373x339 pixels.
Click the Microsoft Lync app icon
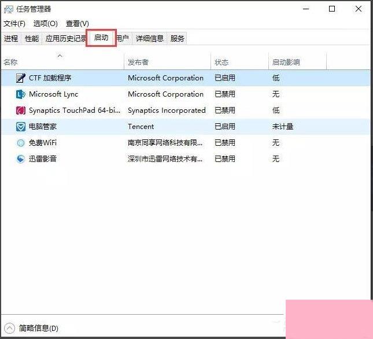point(21,94)
